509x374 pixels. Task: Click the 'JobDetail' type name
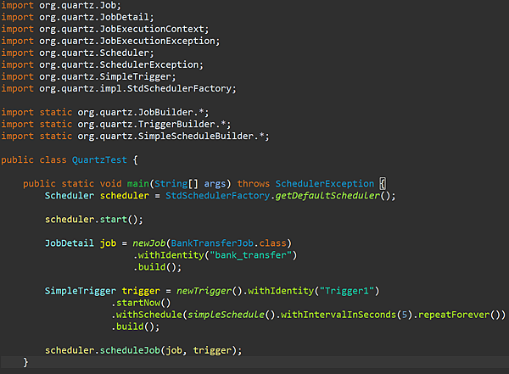(x=70, y=243)
